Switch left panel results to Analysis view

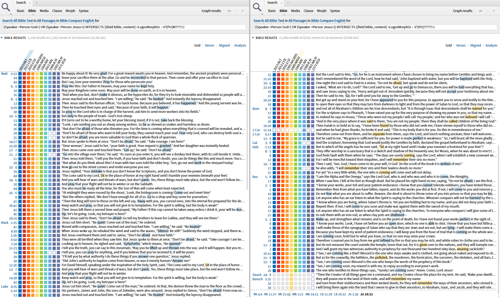tap(240, 46)
